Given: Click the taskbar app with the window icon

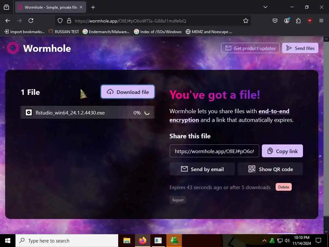Looking at the screenshot, I should click(x=158, y=241).
